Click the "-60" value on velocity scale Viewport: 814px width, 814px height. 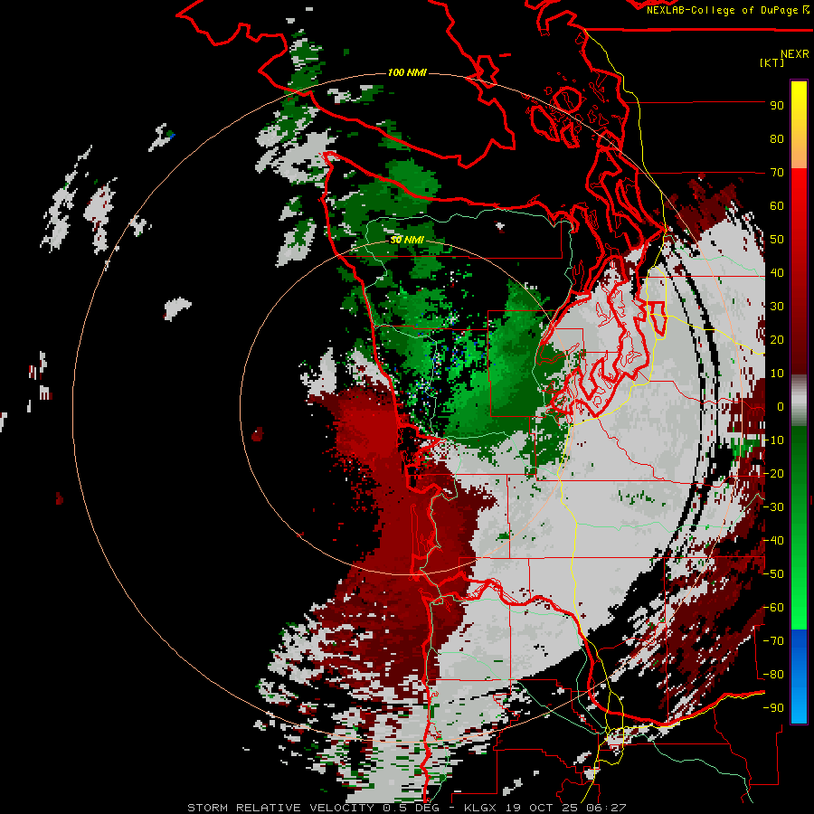[x=773, y=608]
